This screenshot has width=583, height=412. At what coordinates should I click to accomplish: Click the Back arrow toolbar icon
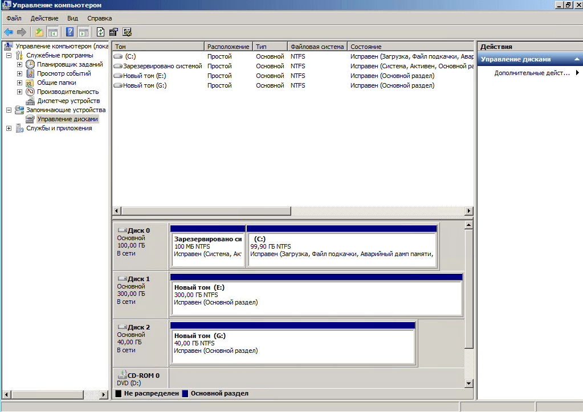(x=9, y=32)
